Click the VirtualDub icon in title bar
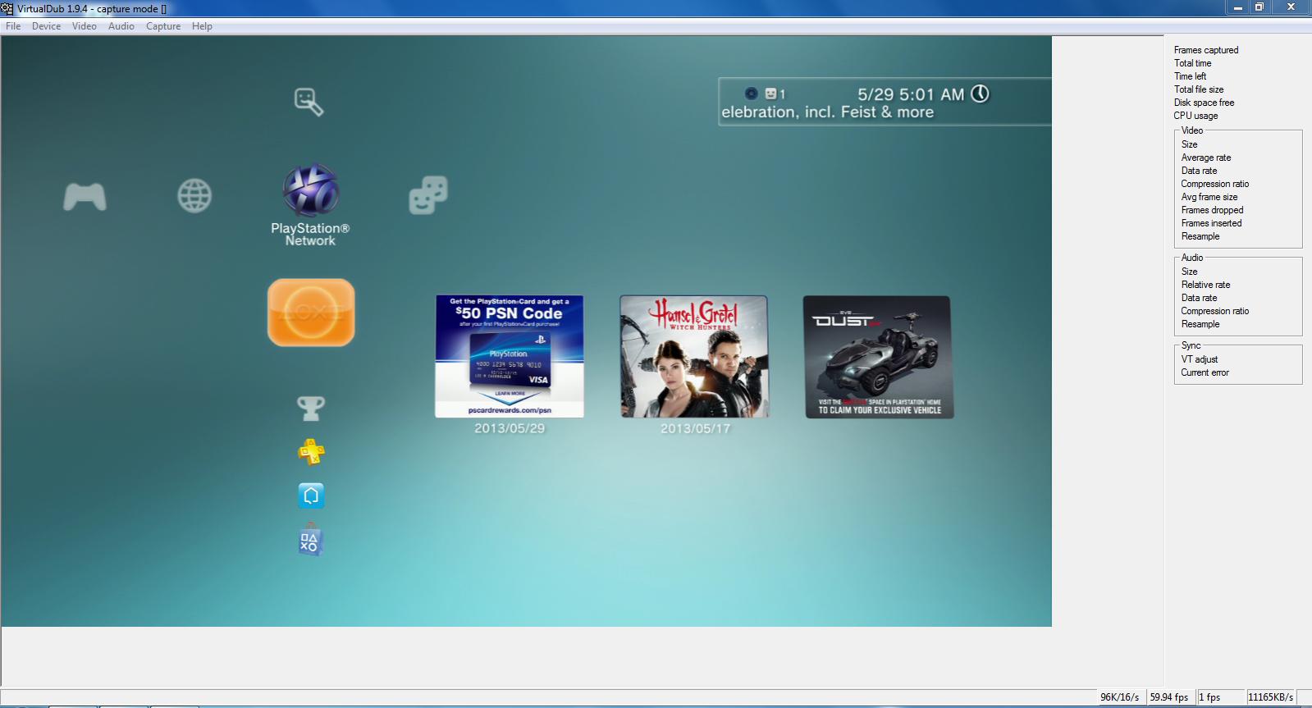Viewport: 1312px width, 708px height. (7, 8)
